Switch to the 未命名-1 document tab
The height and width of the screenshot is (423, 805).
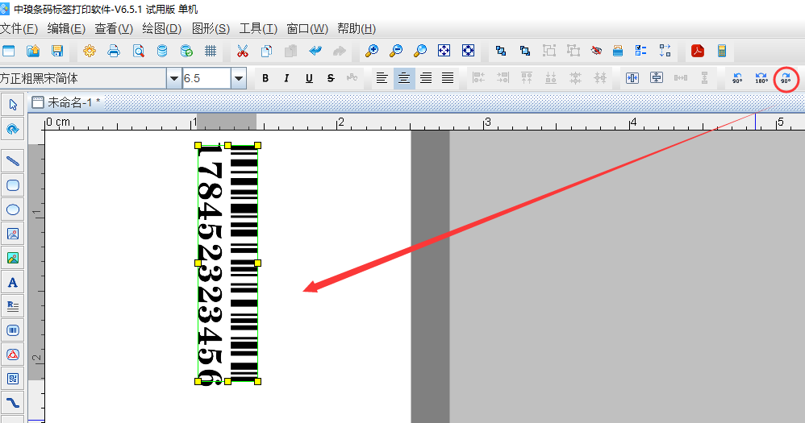(65, 102)
